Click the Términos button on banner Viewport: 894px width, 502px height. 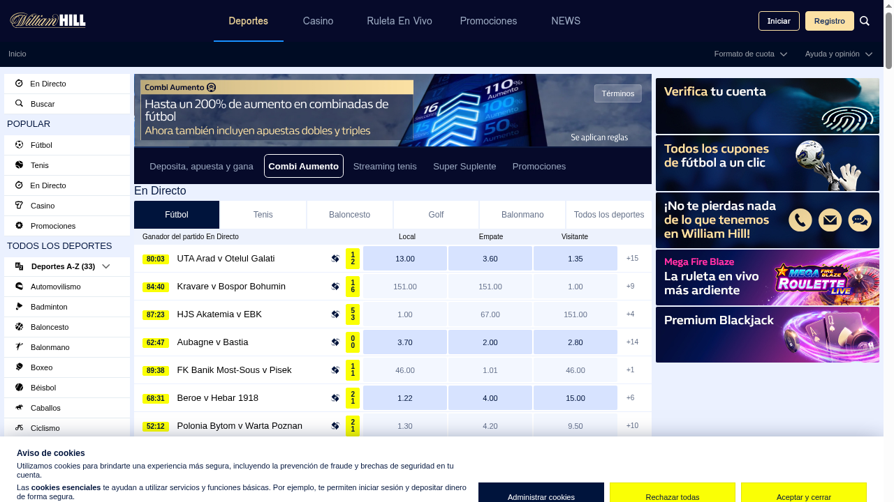click(x=618, y=93)
